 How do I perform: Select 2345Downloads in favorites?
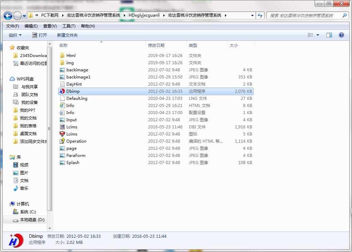30,56
